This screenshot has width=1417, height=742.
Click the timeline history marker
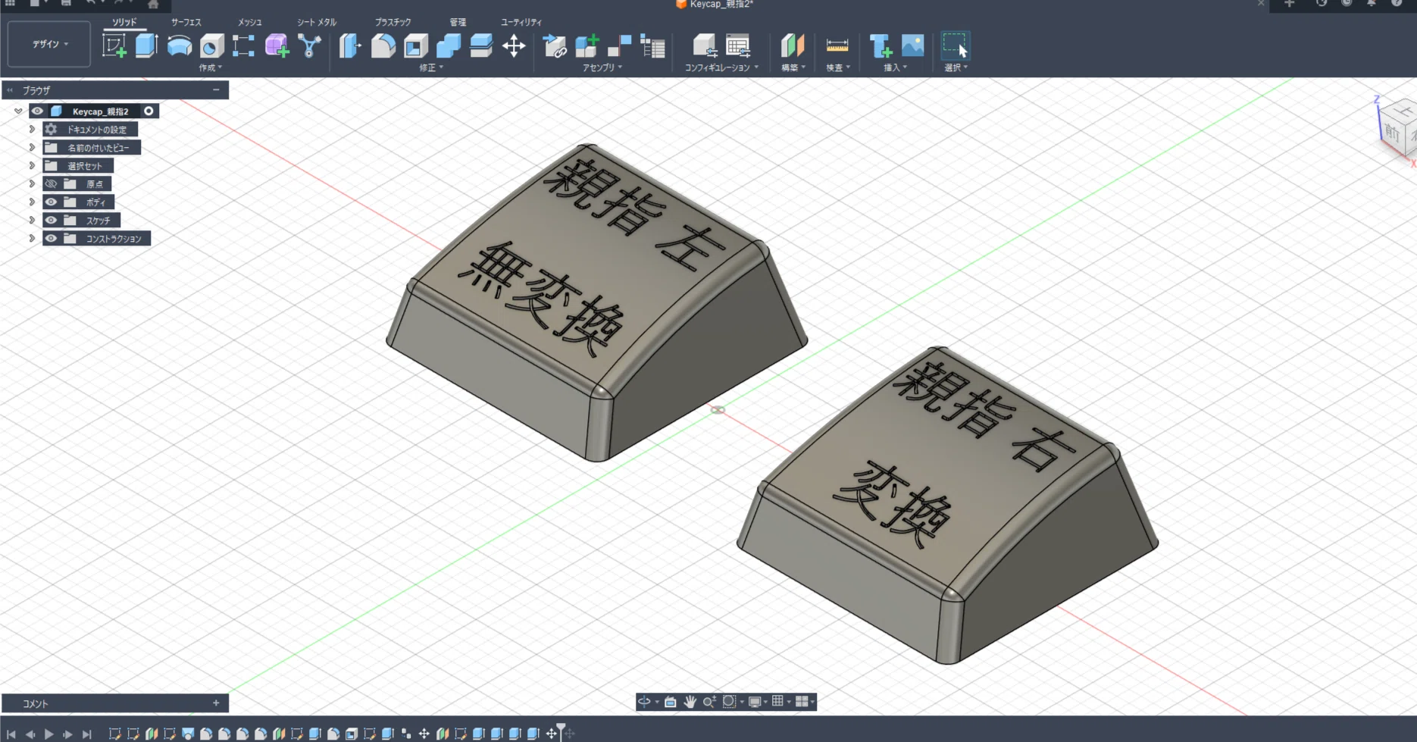pos(561,729)
